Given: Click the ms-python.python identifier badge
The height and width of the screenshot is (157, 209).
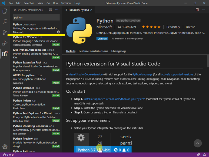Looking at the screenshot, I should tap(128, 21).
